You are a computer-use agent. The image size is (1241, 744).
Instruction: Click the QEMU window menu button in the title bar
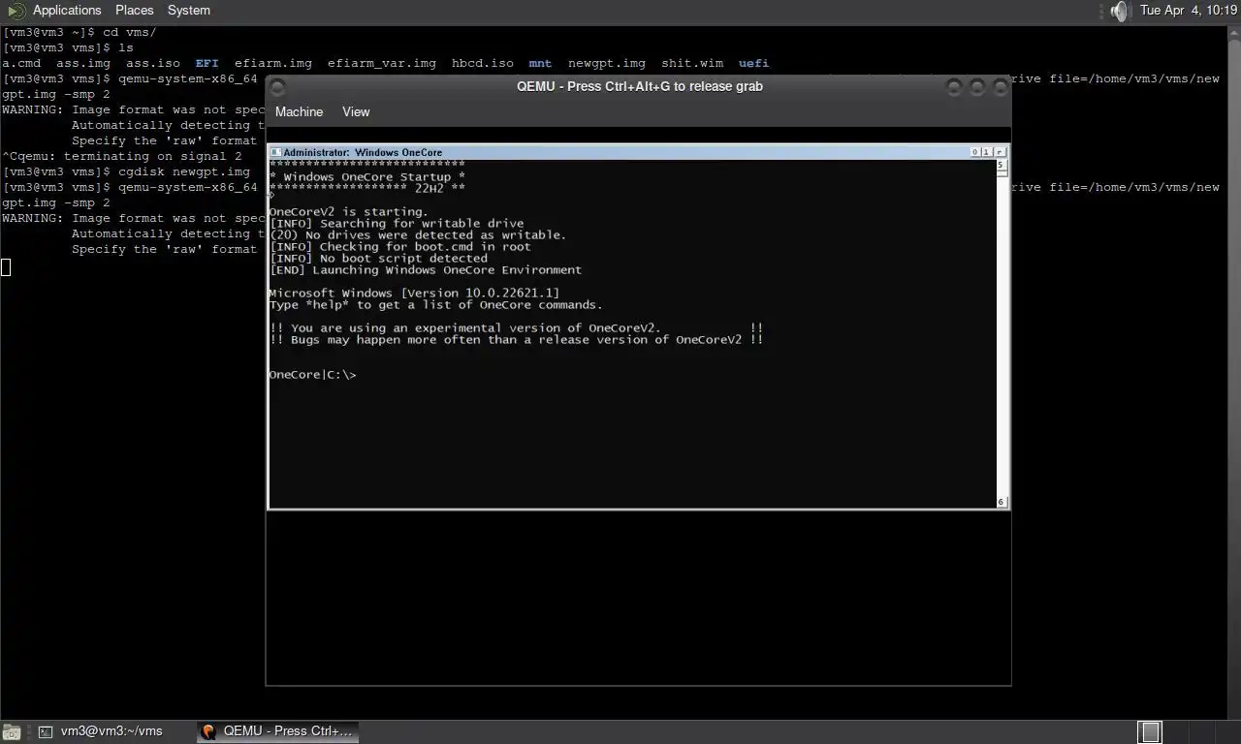pos(277,87)
